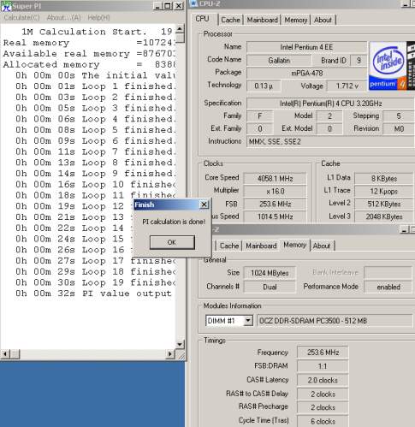Click the FSB:DRAM value '1:1'
Screen dimensions: 415x427
(323, 366)
